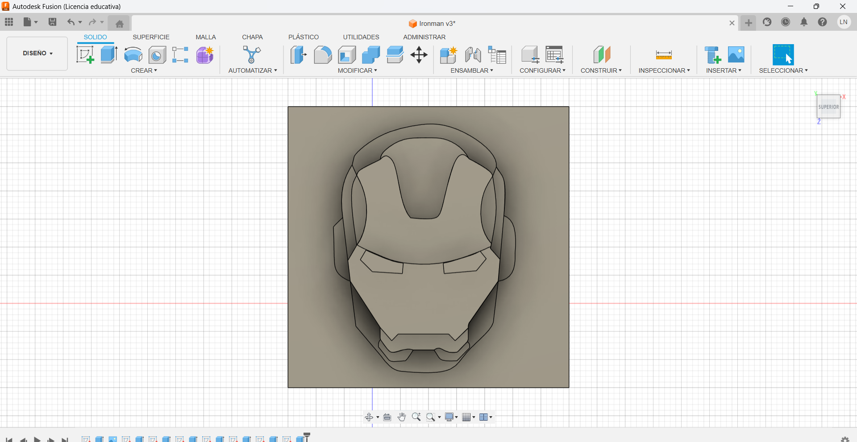Click the Orbit navigation tool
Viewport: 857px width, 442px height.
pyautogui.click(x=369, y=417)
